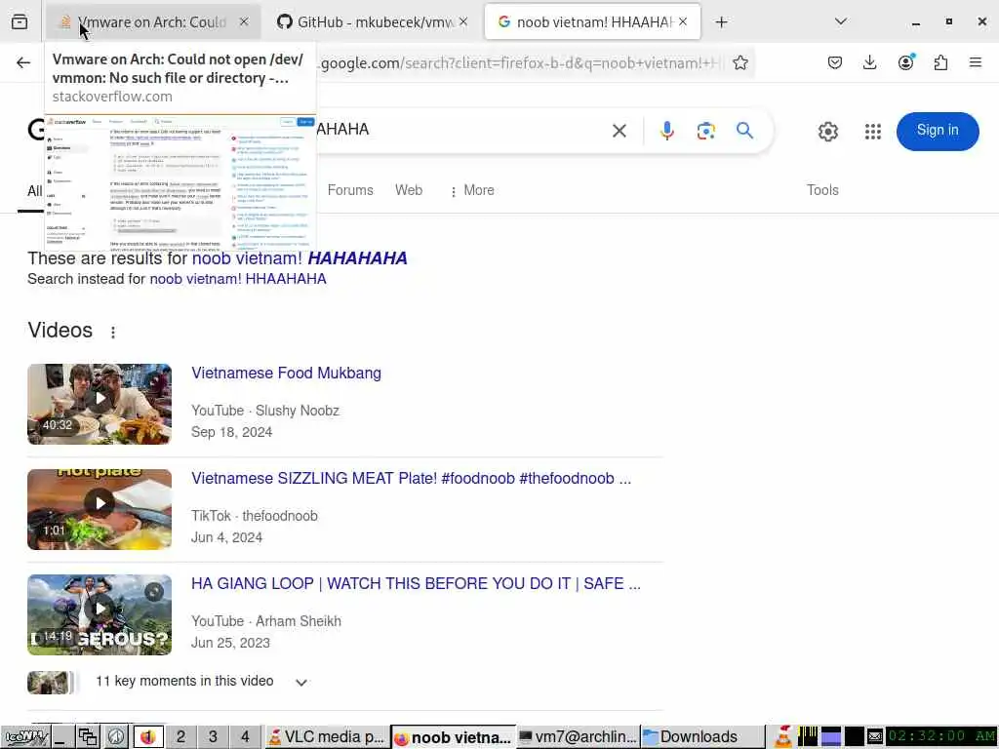Open the Videos section options menu
Image resolution: width=999 pixels, height=749 pixels.
tap(113, 333)
